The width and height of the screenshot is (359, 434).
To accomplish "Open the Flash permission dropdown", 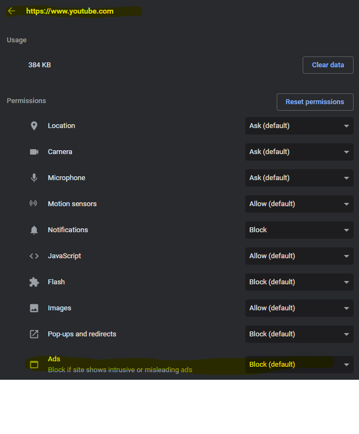I will pos(299,282).
